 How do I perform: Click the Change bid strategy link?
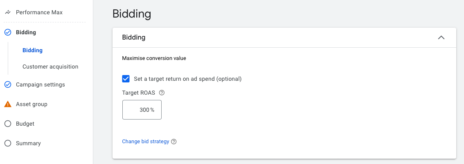pyautogui.click(x=146, y=142)
